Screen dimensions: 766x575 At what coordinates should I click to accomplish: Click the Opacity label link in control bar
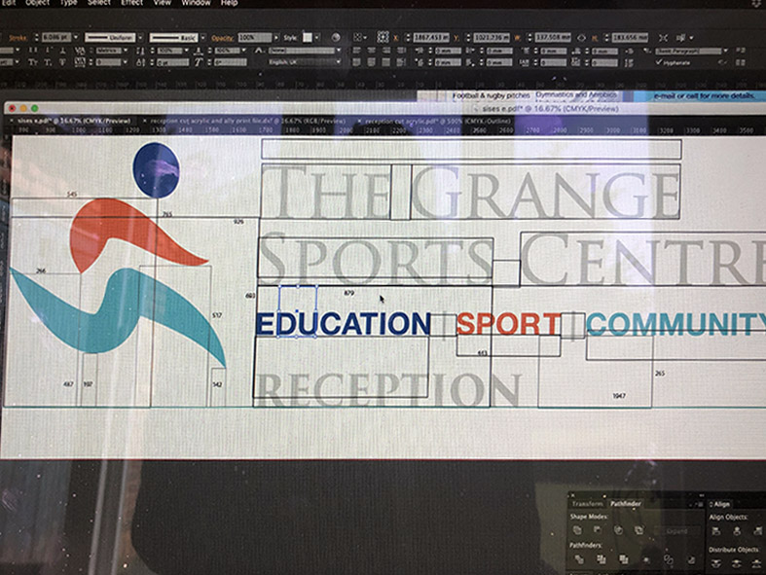point(223,38)
